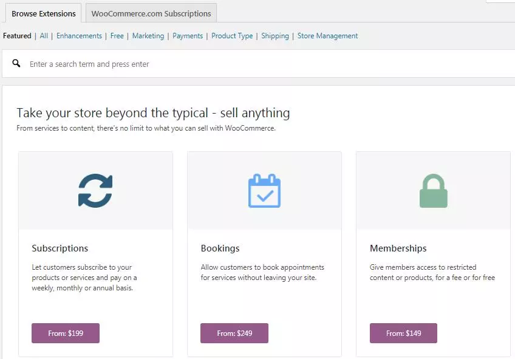The height and width of the screenshot is (359, 515).
Task: Click the From: $249 Bookings button
Action: tap(234, 333)
